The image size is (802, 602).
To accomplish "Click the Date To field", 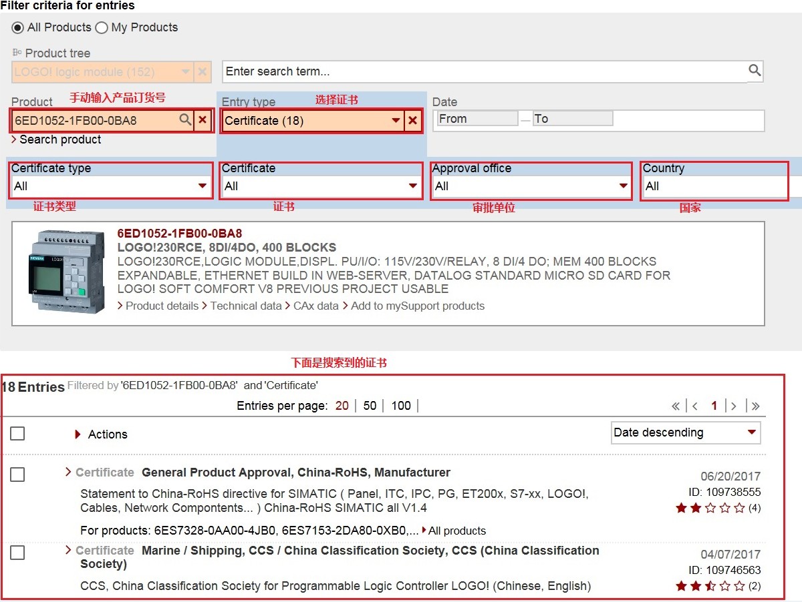I will point(573,119).
